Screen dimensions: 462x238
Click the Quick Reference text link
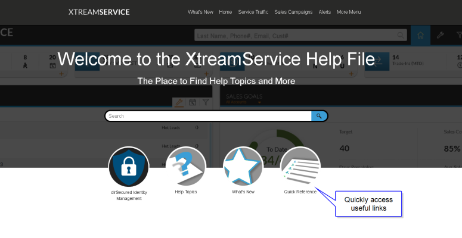point(300,192)
